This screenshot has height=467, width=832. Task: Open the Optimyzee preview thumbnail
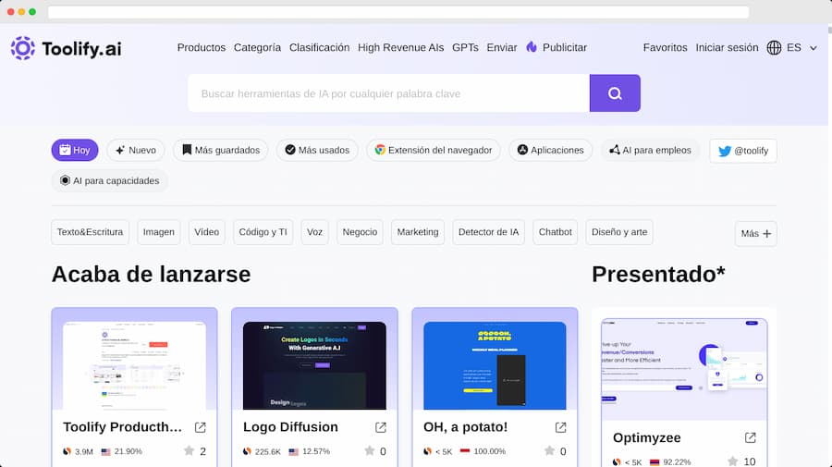(684, 369)
